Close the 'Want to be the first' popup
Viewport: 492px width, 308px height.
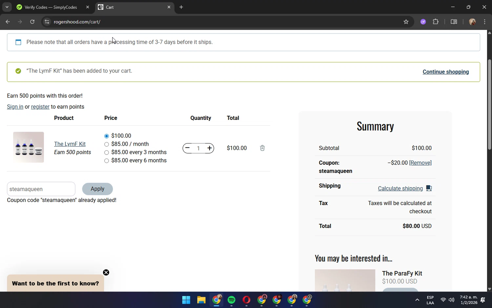coord(106,273)
